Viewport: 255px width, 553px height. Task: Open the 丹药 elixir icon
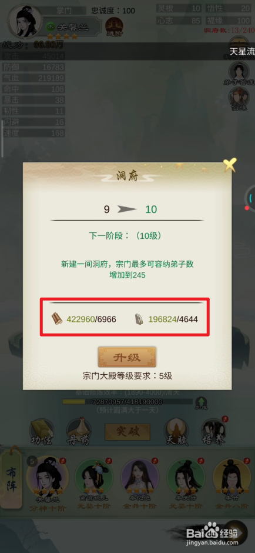(79, 432)
